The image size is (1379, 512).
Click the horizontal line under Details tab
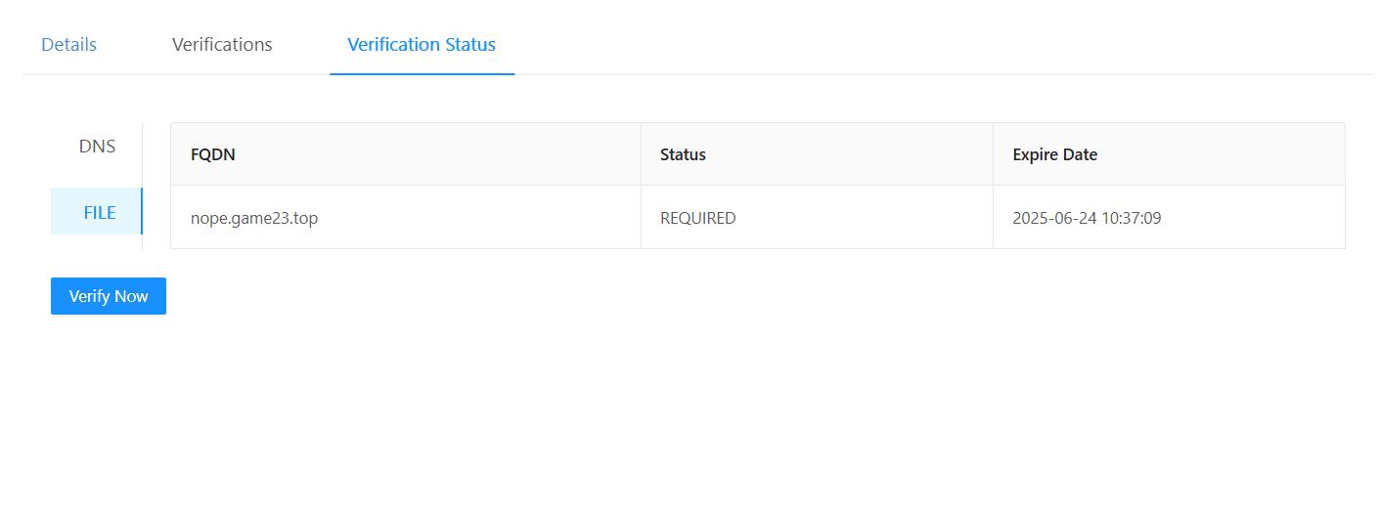[x=68, y=74]
